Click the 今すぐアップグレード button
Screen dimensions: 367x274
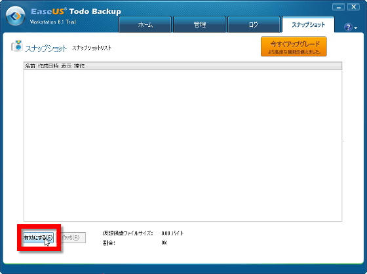[294, 47]
